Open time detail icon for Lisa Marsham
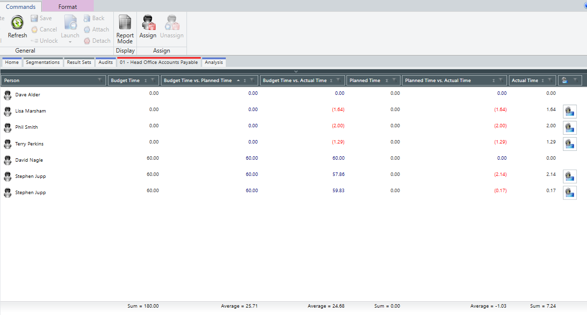 pos(570,112)
